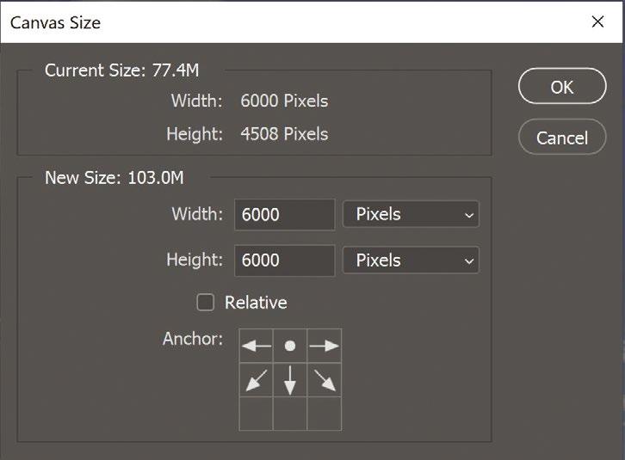Click the bottom-left empty anchor cell
The height and width of the screenshot is (460, 625).
256,413
